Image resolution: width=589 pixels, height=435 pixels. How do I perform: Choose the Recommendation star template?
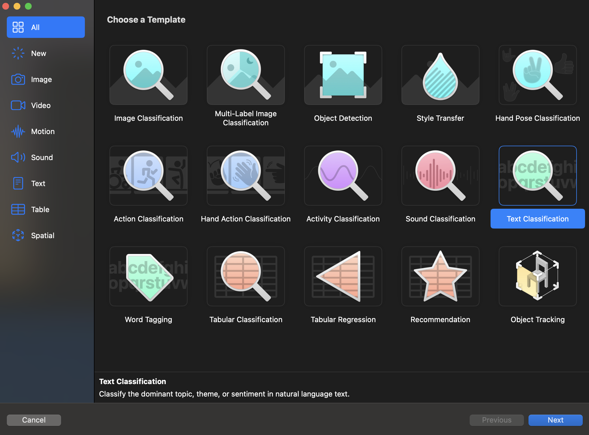440,276
